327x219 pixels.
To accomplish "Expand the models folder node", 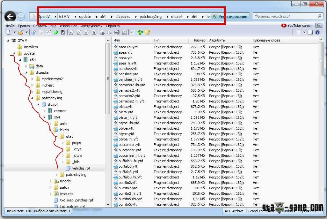I will point(50,181).
